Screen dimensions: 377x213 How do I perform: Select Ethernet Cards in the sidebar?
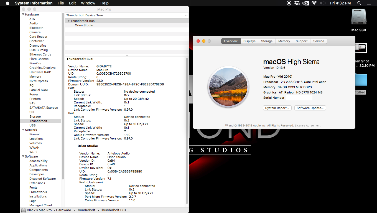point(40,54)
